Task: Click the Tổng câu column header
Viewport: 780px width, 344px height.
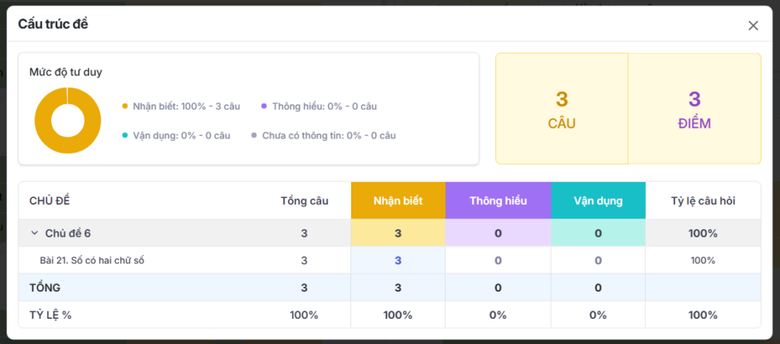Action: pyautogui.click(x=304, y=201)
